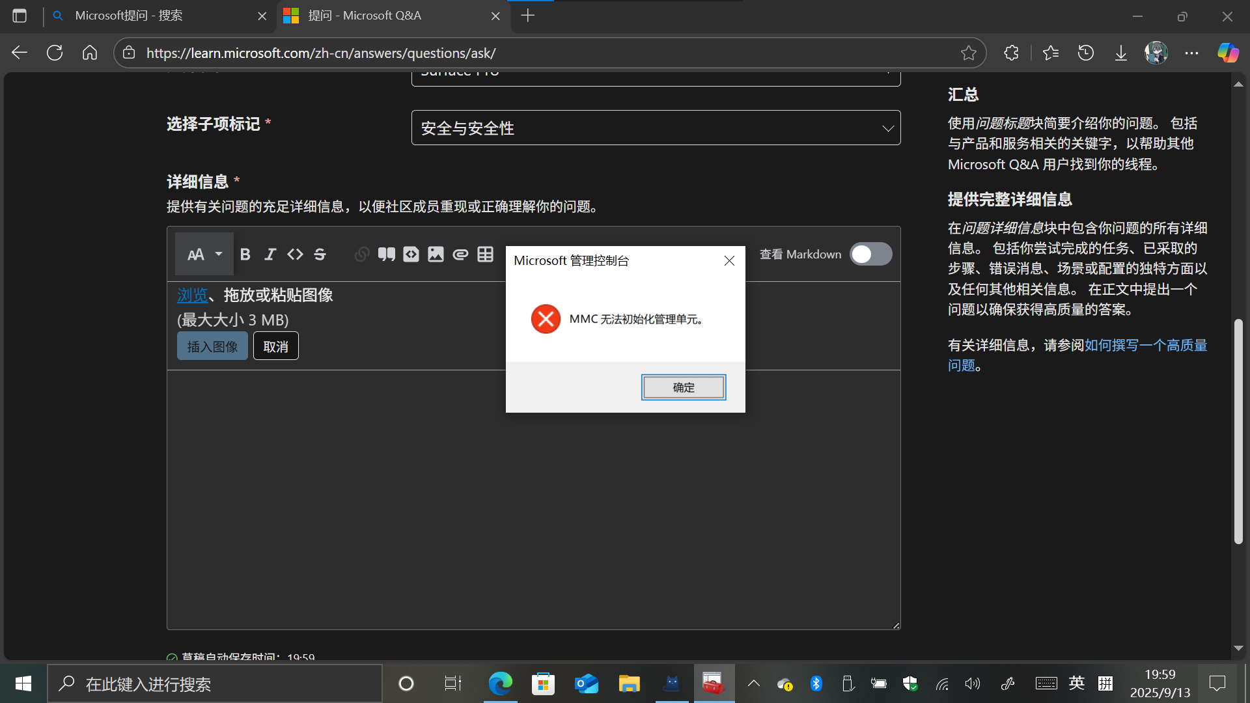The image size is (1250, 703).
Task: Click the 浏览 link to browse image
Action: (193, 295)
